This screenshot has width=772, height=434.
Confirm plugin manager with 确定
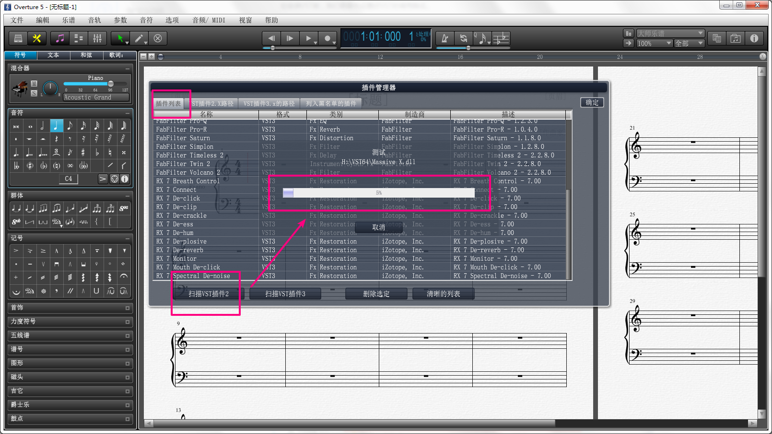coord(592,102)
